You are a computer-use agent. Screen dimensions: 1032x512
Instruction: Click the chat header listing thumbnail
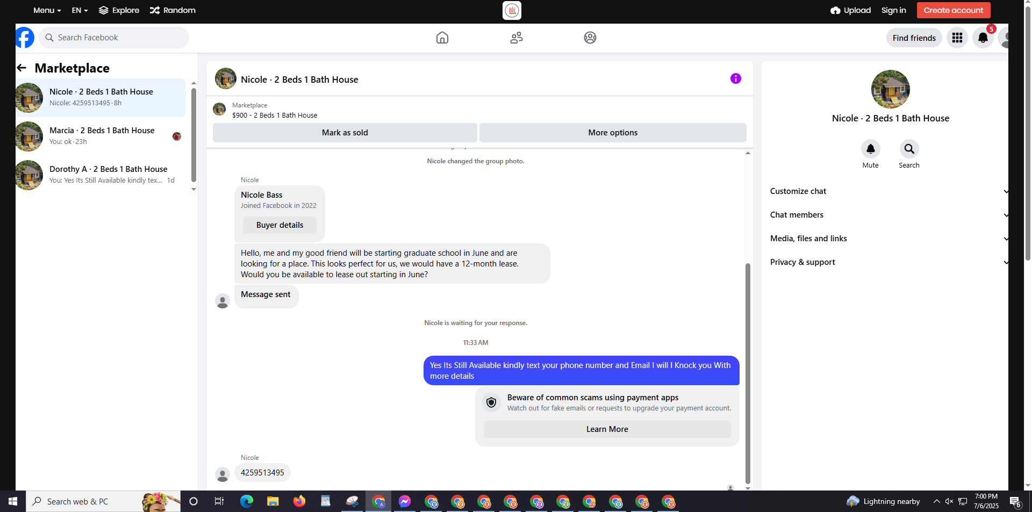(x=226, y=78)
